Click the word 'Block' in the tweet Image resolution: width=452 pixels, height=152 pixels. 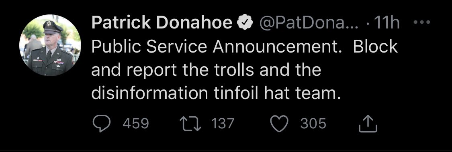pyautogui.click(x=375, y=47)
